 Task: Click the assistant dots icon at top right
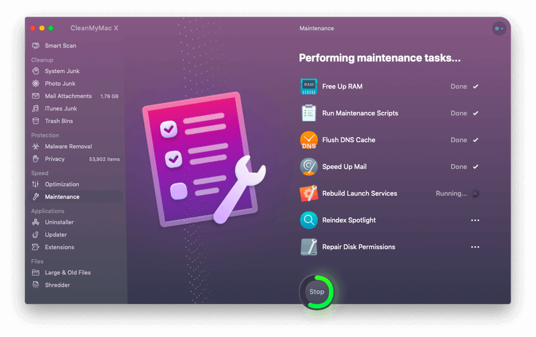[498, 29]
